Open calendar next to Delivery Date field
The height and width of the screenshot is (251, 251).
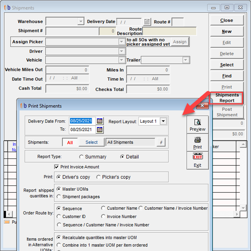click(x=147, y=22)
